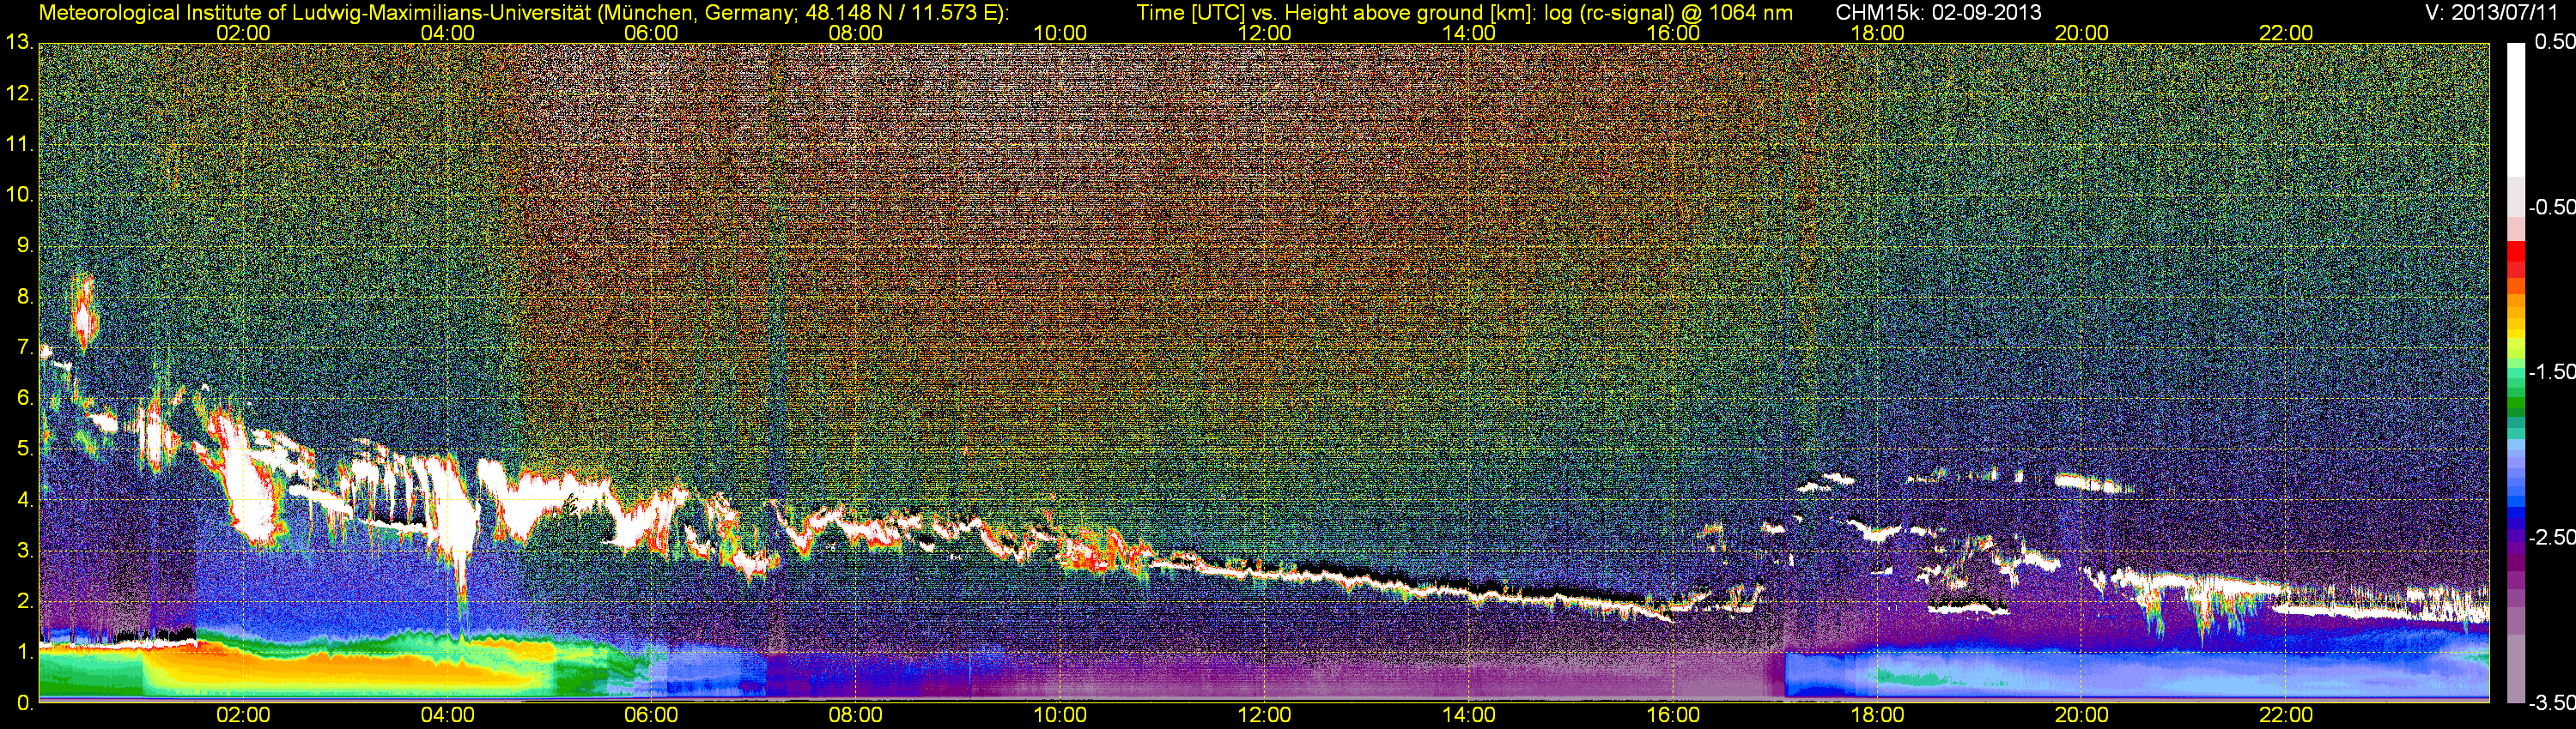Pick the white top segment of the colorbar
The width and height of the screenshot is (2576, 729).
click(2516, 110)
